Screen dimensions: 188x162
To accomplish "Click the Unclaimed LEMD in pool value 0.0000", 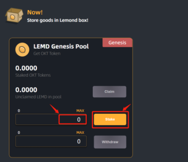I will [26, 90].
